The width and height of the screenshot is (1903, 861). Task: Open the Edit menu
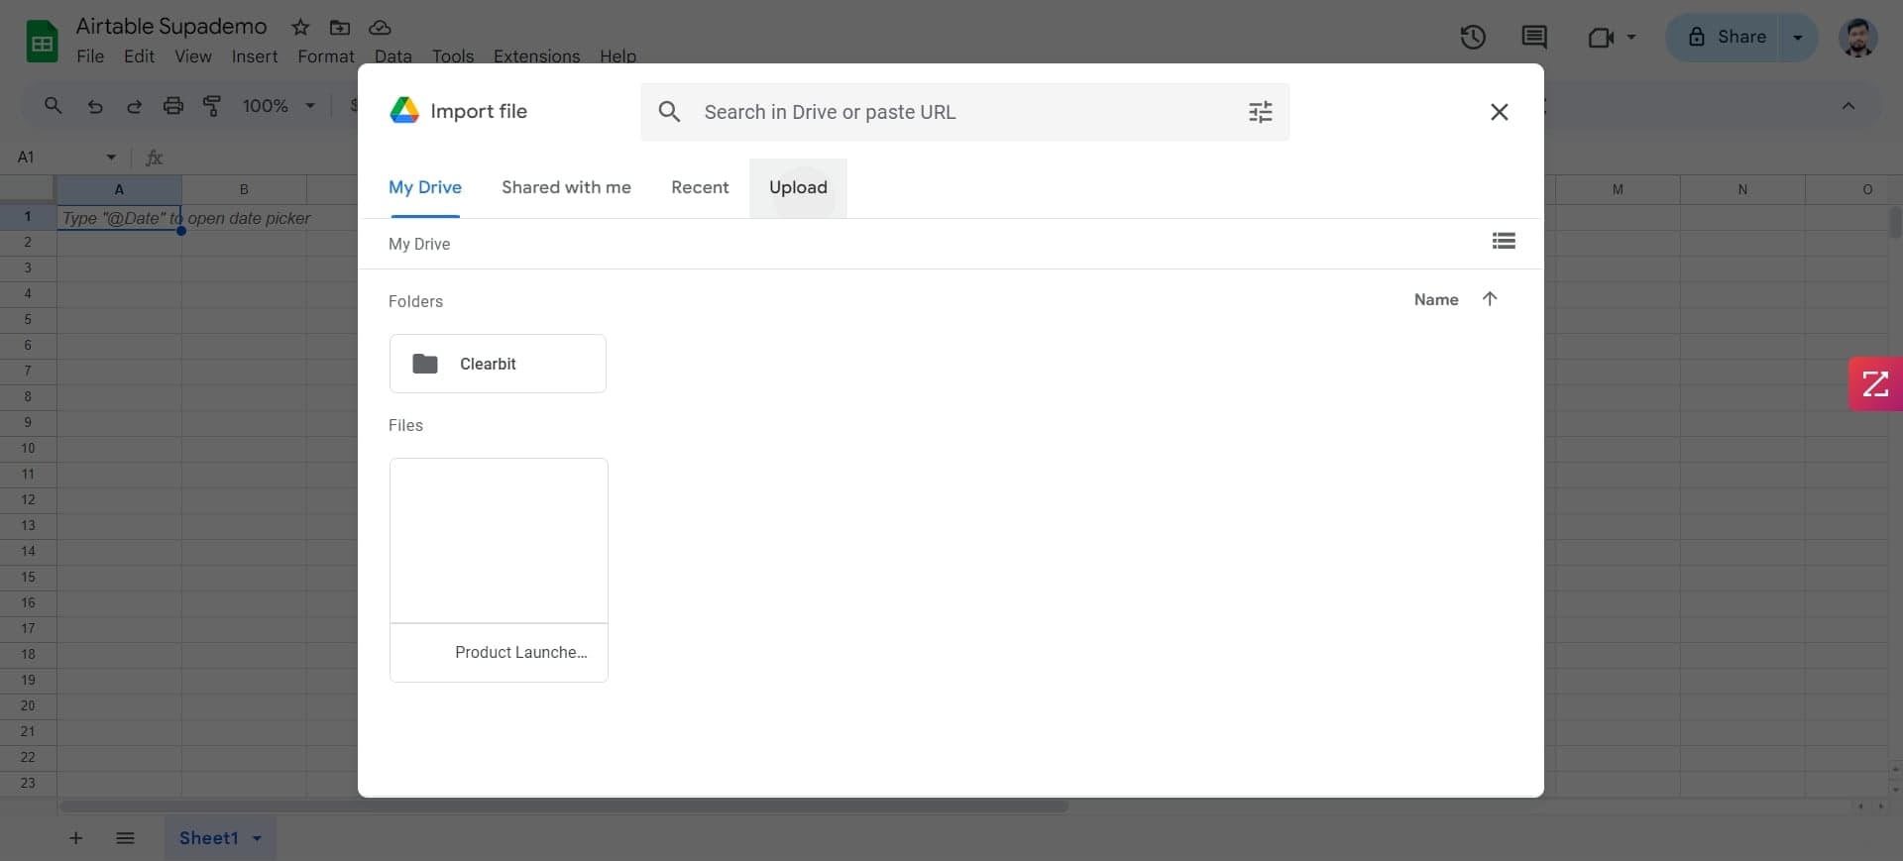pos(139,56)
